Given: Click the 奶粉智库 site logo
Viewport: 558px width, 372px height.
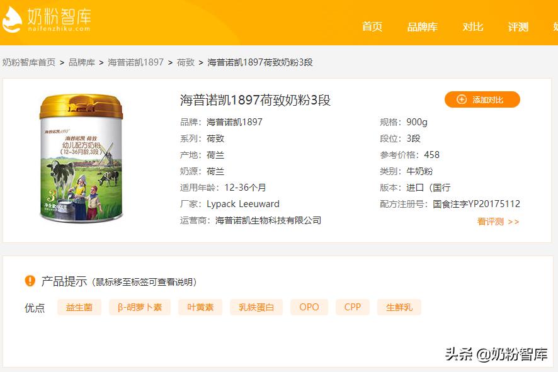Looking at the screenshot, I should pos(47,19).
